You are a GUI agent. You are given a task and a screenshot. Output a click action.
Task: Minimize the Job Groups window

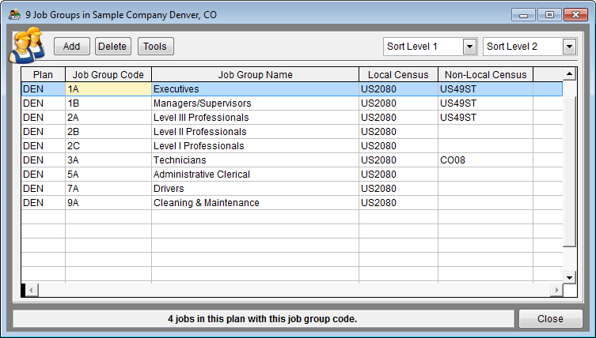tap(523, 15)
